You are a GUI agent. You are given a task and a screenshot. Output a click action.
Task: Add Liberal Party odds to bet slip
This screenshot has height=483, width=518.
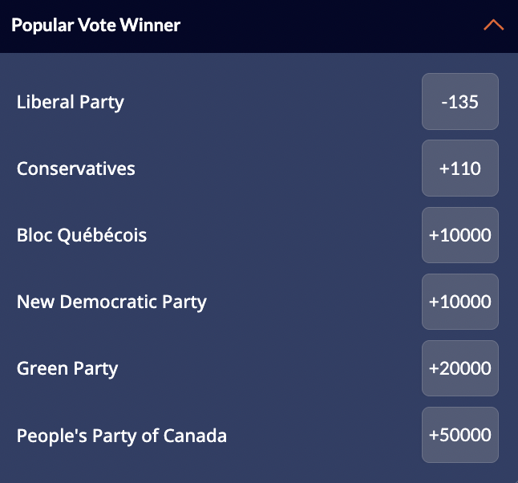pyautogui.click(x=460, y=102)
